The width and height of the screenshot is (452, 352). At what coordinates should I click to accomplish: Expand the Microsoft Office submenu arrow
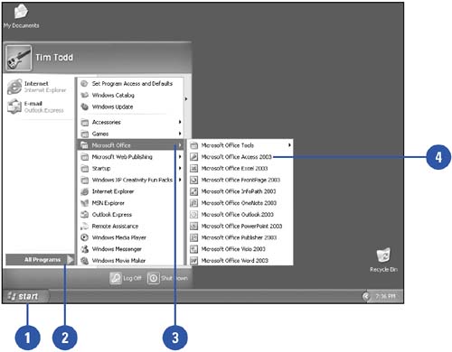(x=180, y=145)
